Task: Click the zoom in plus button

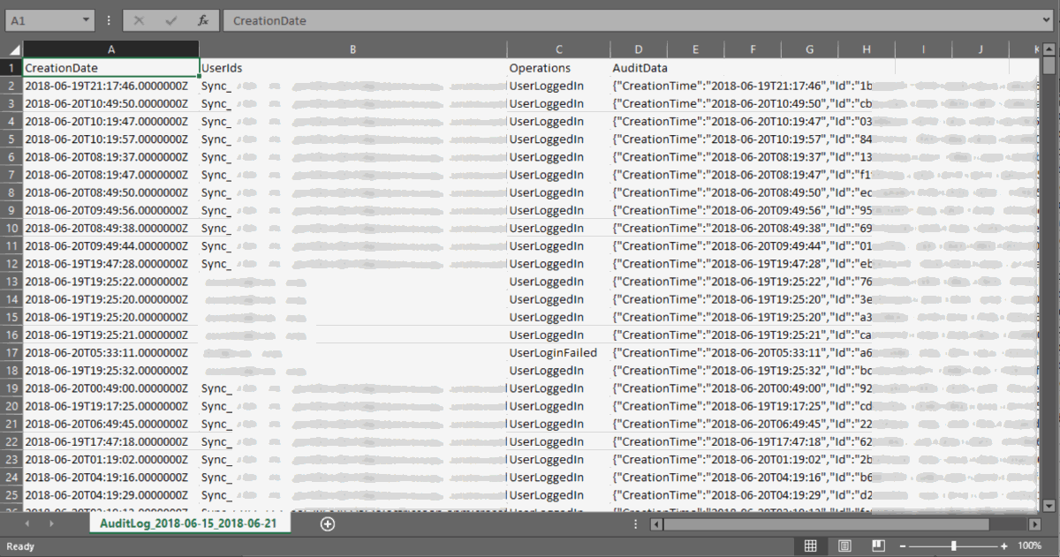Action: point(1004,546)
